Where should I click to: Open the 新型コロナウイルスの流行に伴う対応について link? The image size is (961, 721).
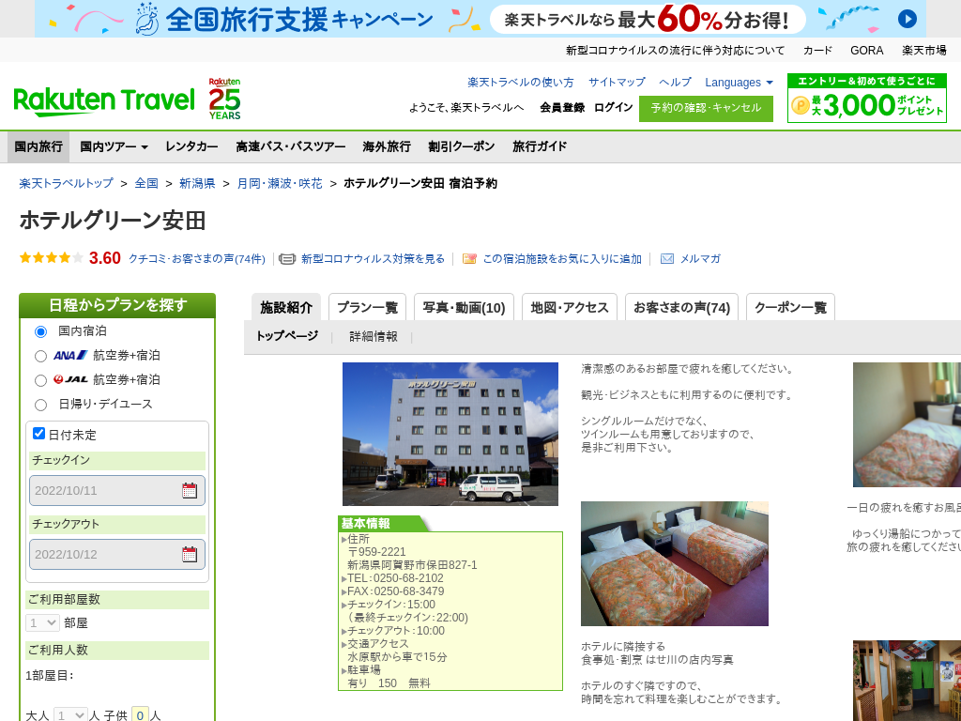tap(675, 51)
